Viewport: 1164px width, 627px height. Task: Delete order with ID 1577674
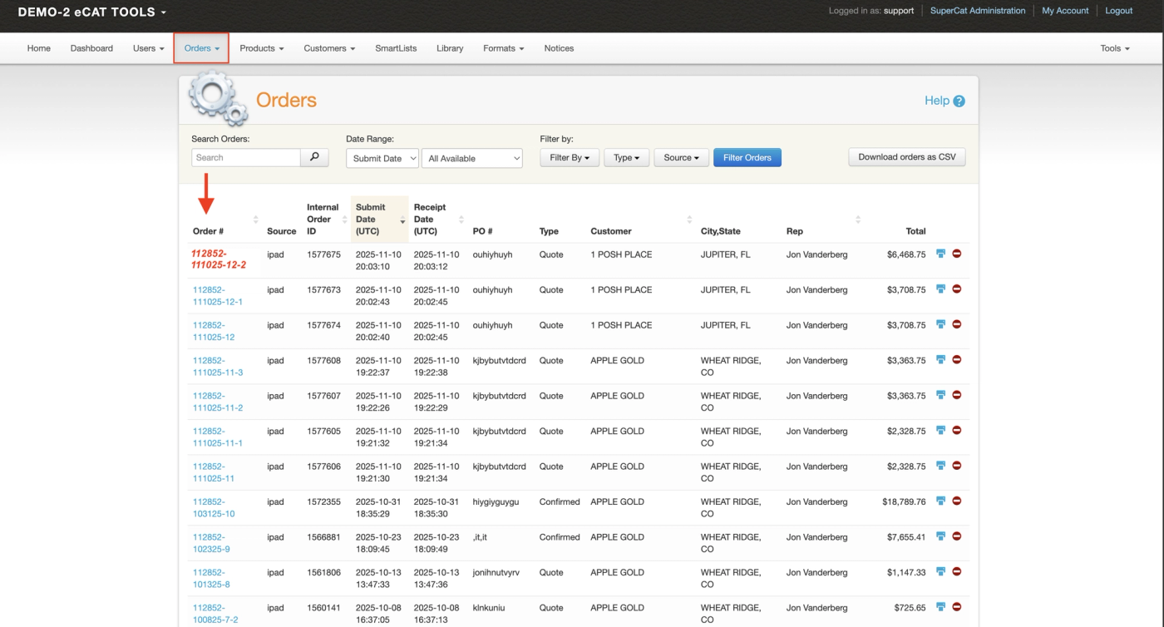(957, 324)
